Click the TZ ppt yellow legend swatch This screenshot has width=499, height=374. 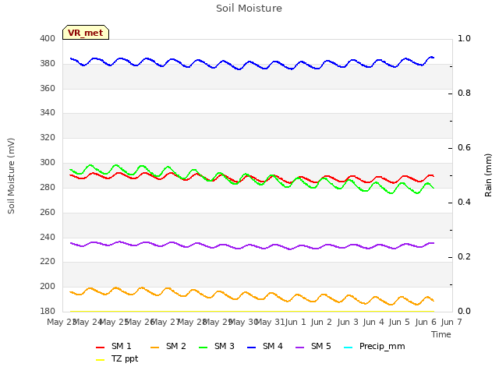pyautogui.click(x=101, y=360)
